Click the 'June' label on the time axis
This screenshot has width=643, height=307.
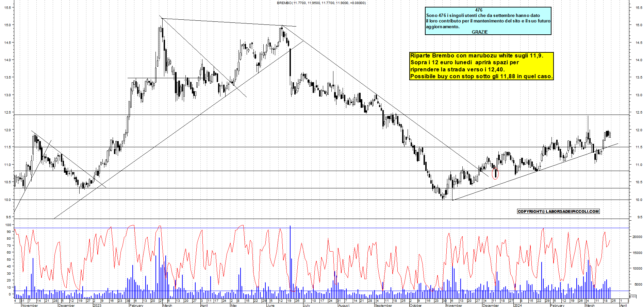pos(270,305)
